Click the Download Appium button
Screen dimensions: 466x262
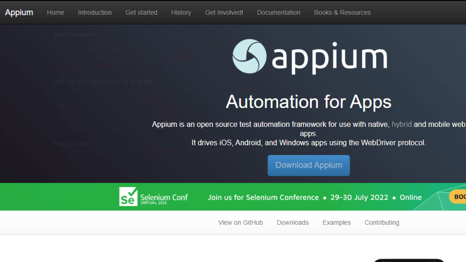(x=309, y=165)
